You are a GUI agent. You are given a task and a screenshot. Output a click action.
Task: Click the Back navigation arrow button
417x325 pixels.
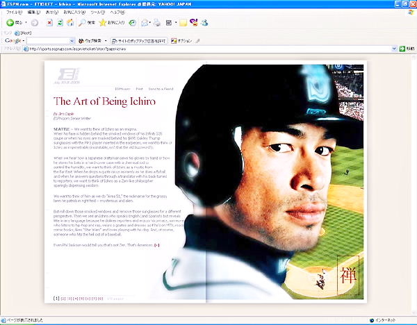tap(10, 23)
